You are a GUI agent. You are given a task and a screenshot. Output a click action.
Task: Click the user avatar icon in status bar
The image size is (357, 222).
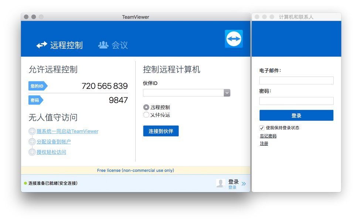[x=220, y=183]
